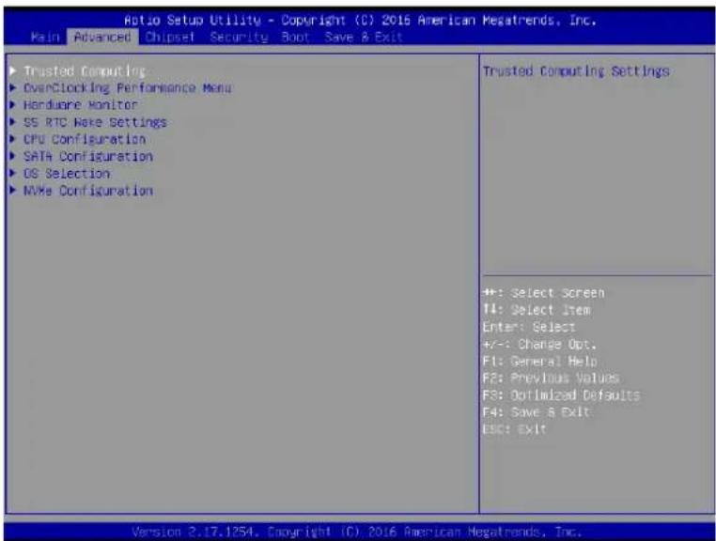Click the Select Item key hint

[x=537, y=311]
